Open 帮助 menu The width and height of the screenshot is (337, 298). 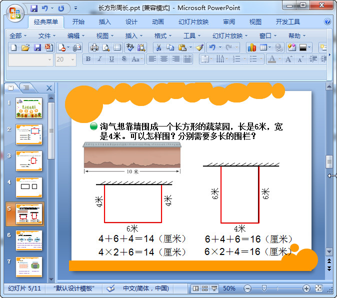(297, 35)
